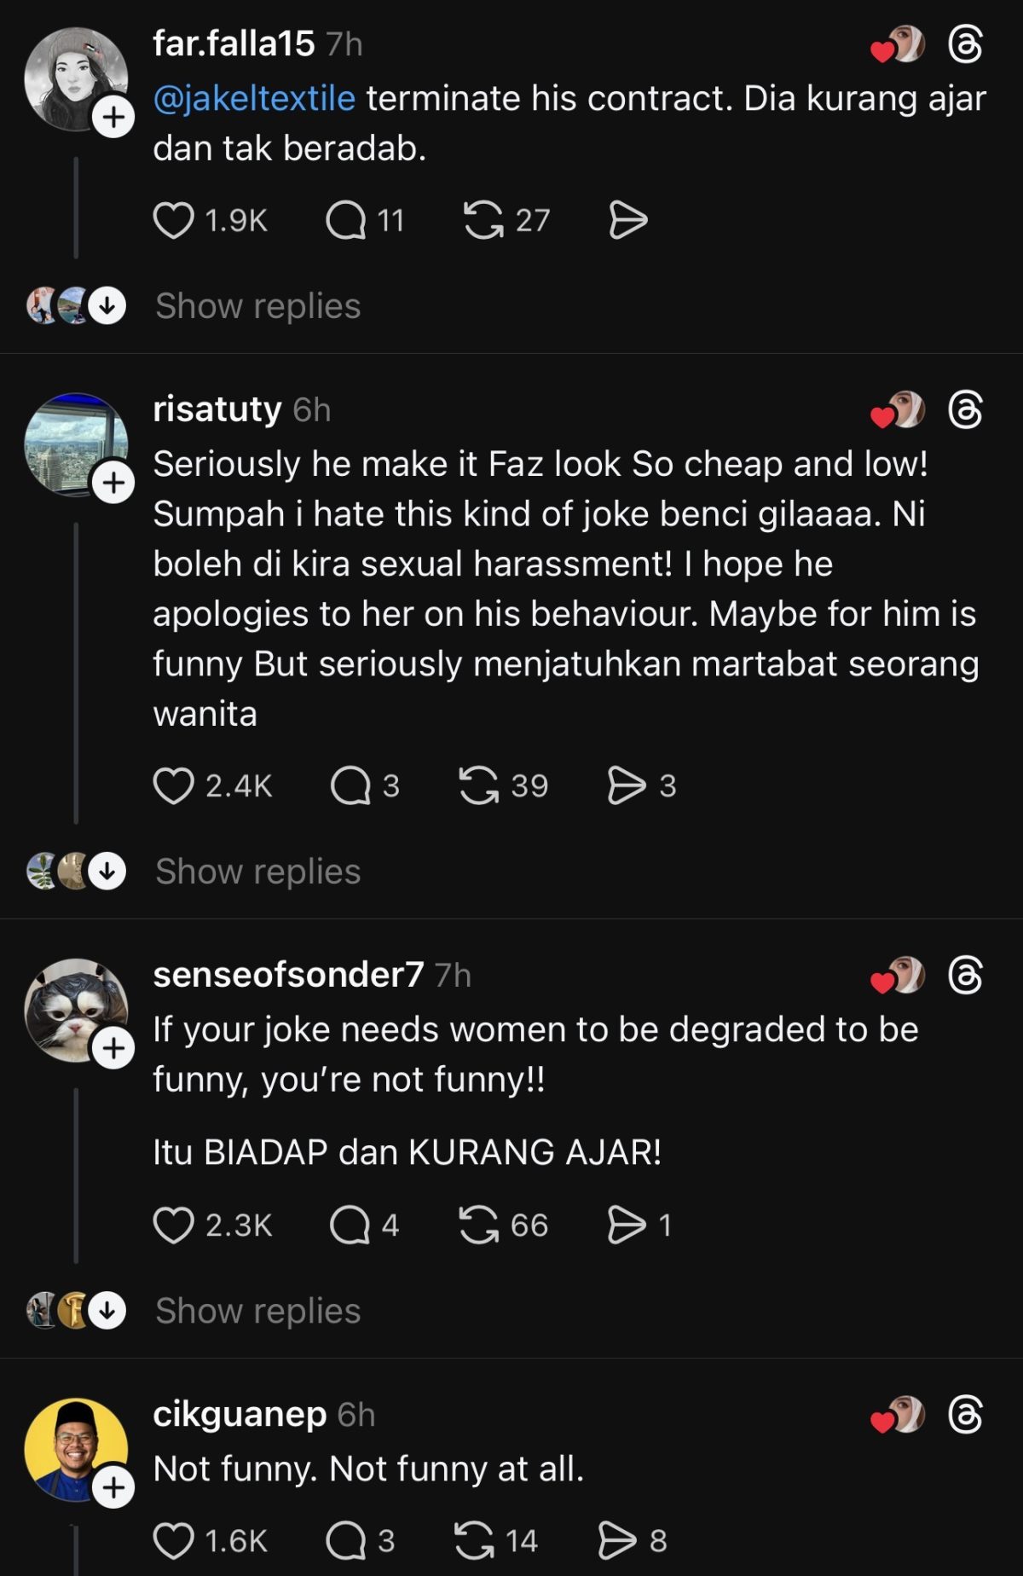The image size is (1023, 1576).
Task: Repost risatuty's comment
Action: pos(478,785)
